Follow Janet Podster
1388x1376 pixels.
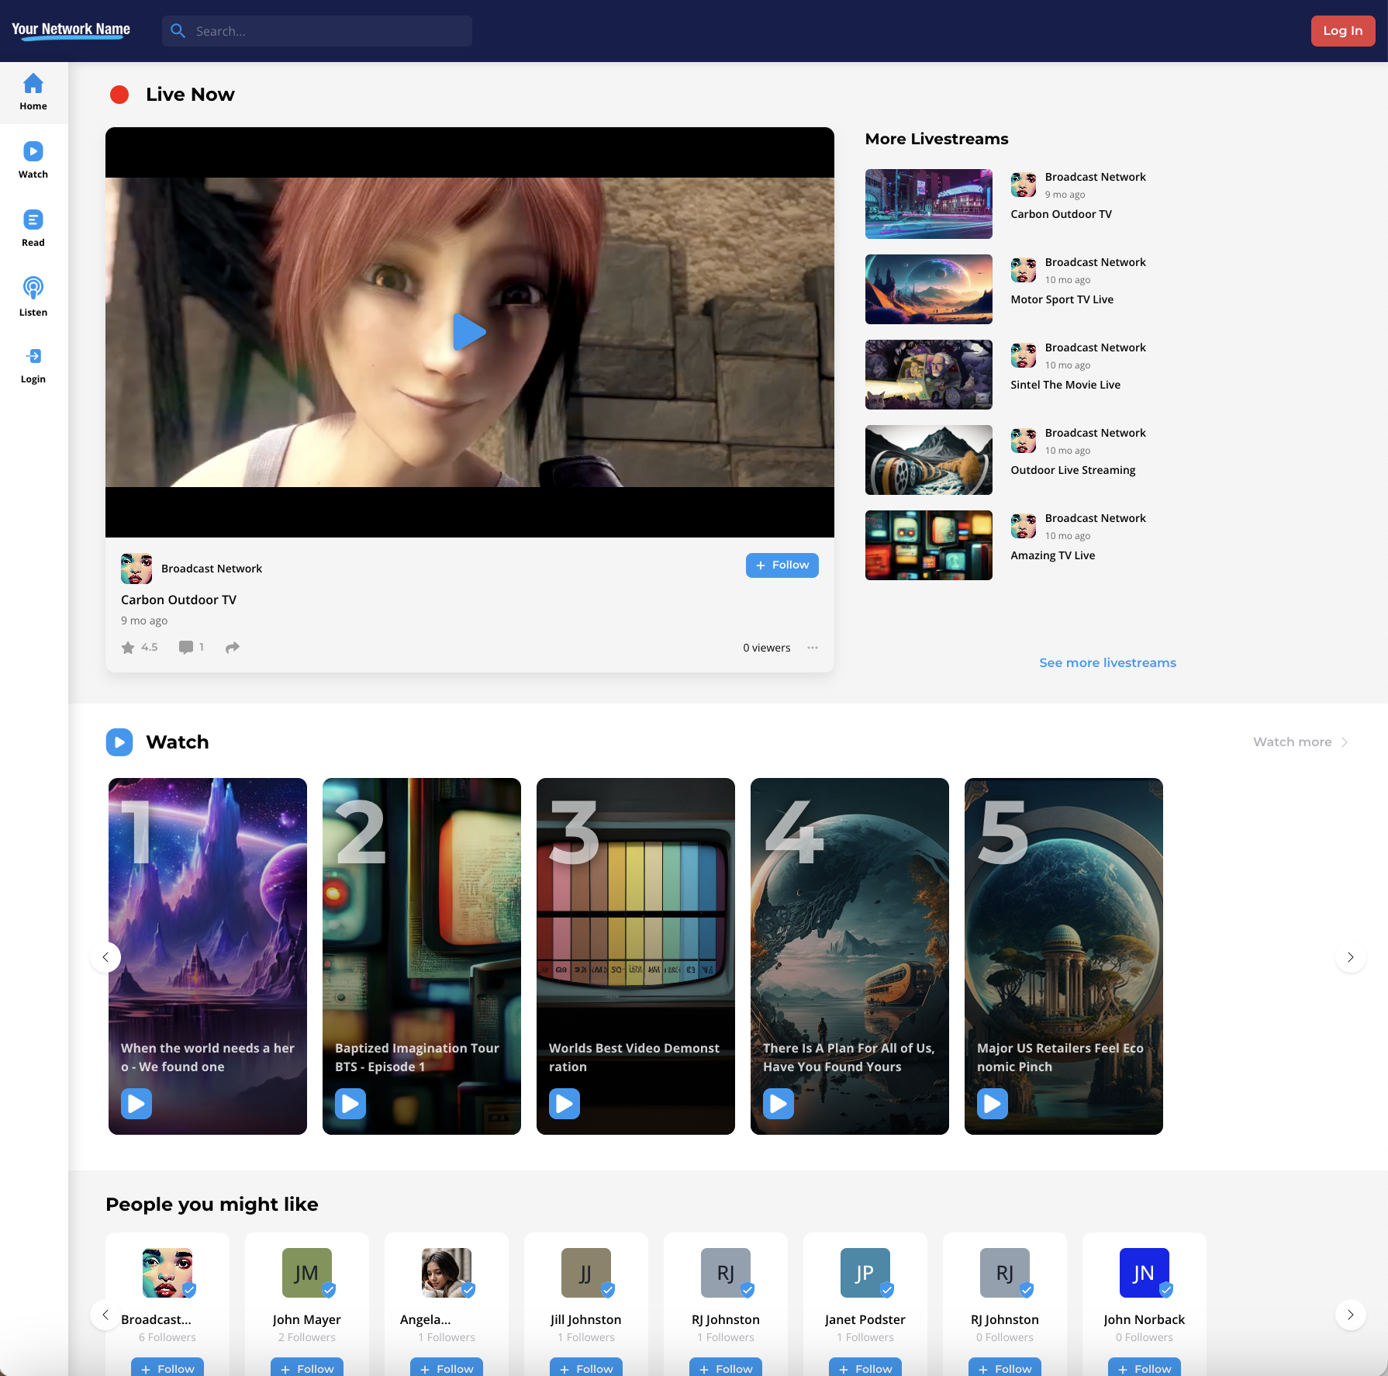click(x=865, y=1367)
